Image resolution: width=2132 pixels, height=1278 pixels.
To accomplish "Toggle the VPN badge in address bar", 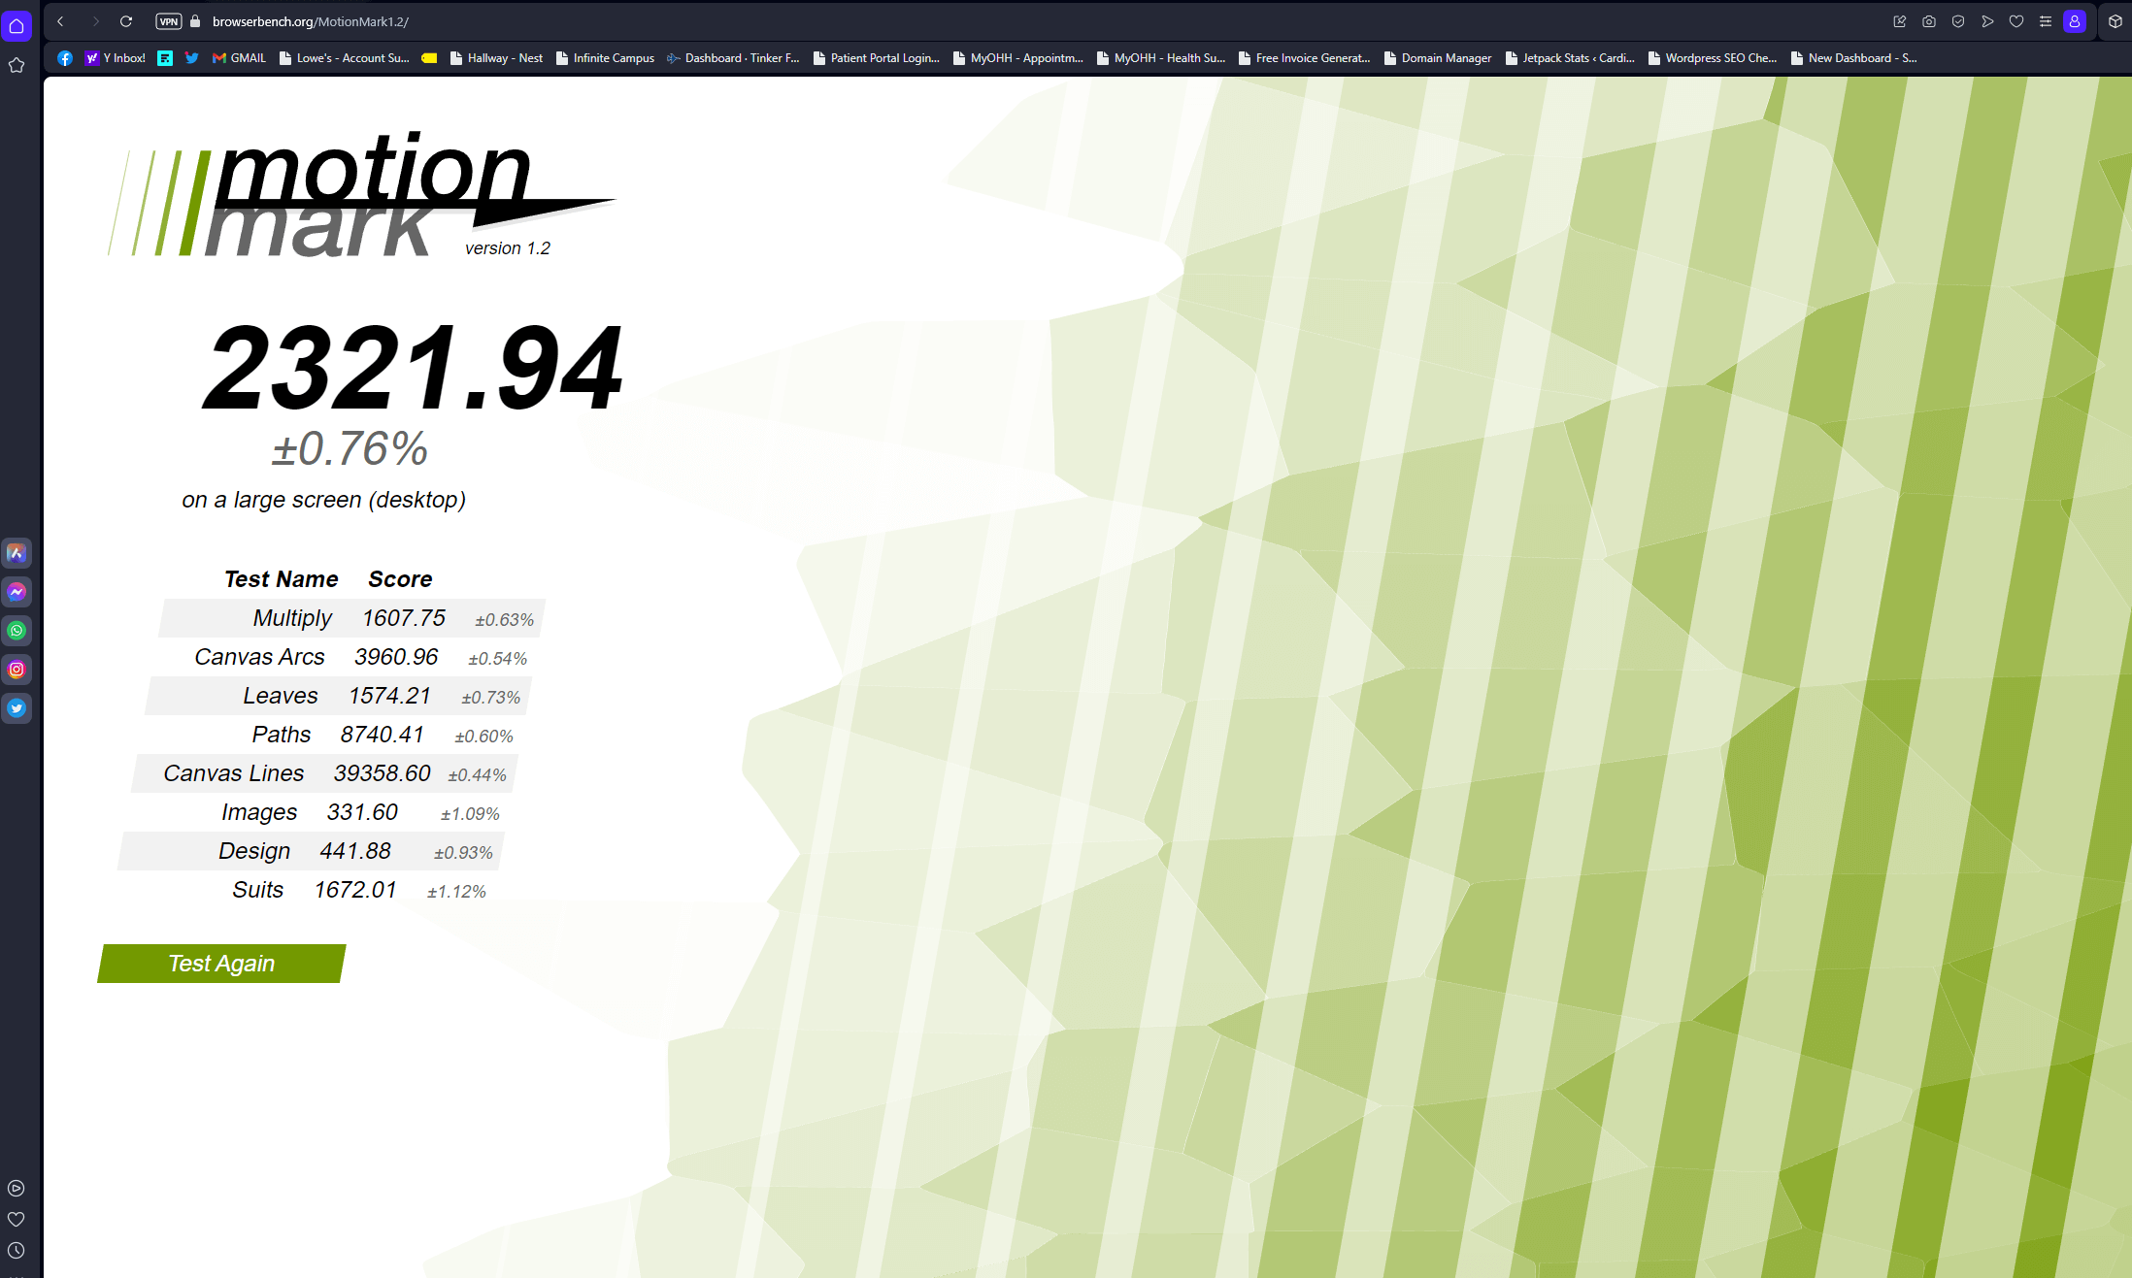I will tap(169, 21).
